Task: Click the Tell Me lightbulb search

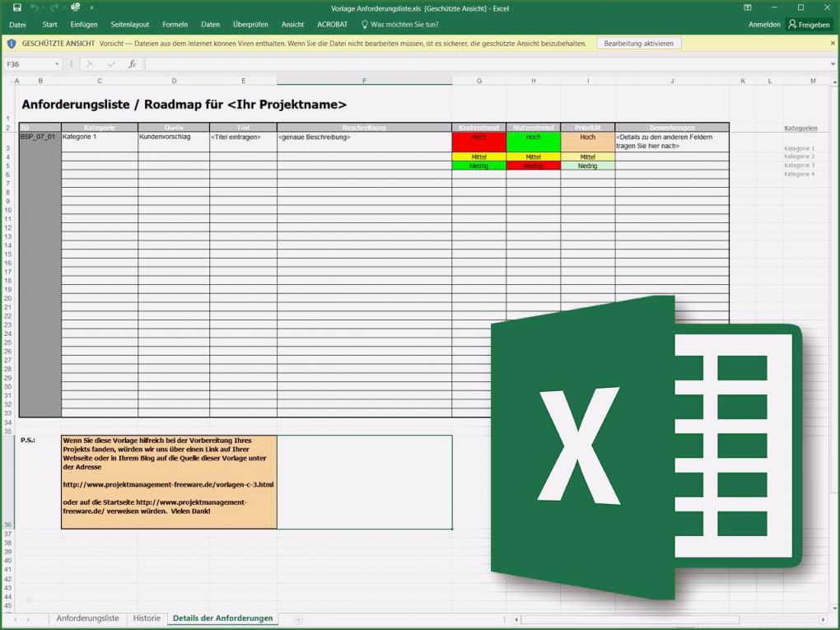Action: coord(364,24)
